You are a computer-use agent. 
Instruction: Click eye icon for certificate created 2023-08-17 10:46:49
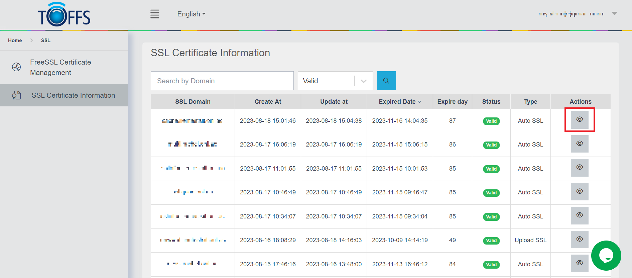coord(579,191)
